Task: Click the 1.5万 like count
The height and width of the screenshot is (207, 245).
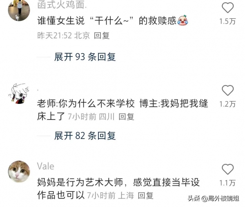Action: [x=227, y=21]
